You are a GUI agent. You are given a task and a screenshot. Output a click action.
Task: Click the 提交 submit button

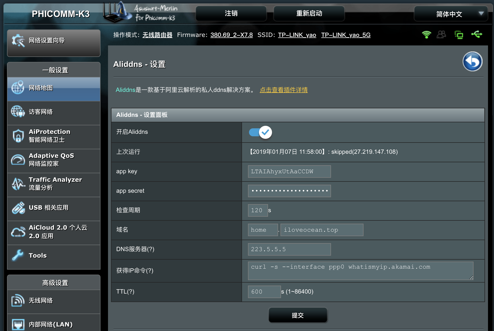coord(298,315)
